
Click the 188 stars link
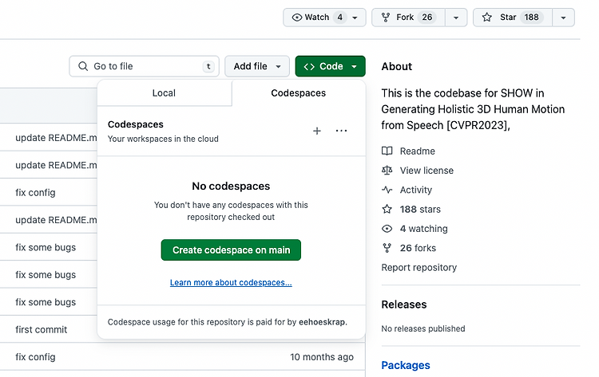click(420, 210)
